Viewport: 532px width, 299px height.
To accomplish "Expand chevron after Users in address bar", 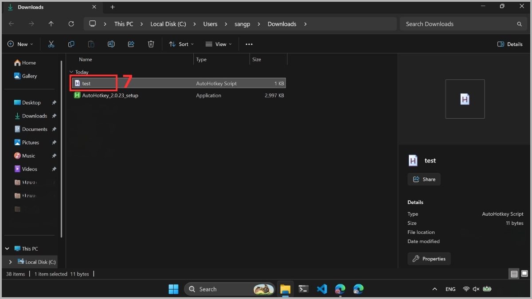I will point(226,24).
